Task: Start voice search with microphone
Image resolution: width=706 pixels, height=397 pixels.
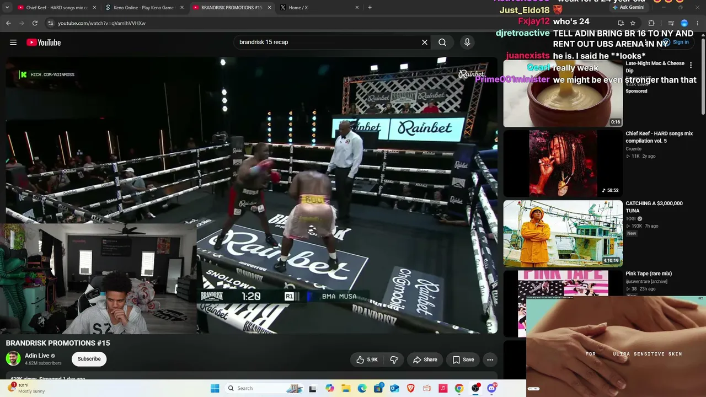Action: click(467, 42)
